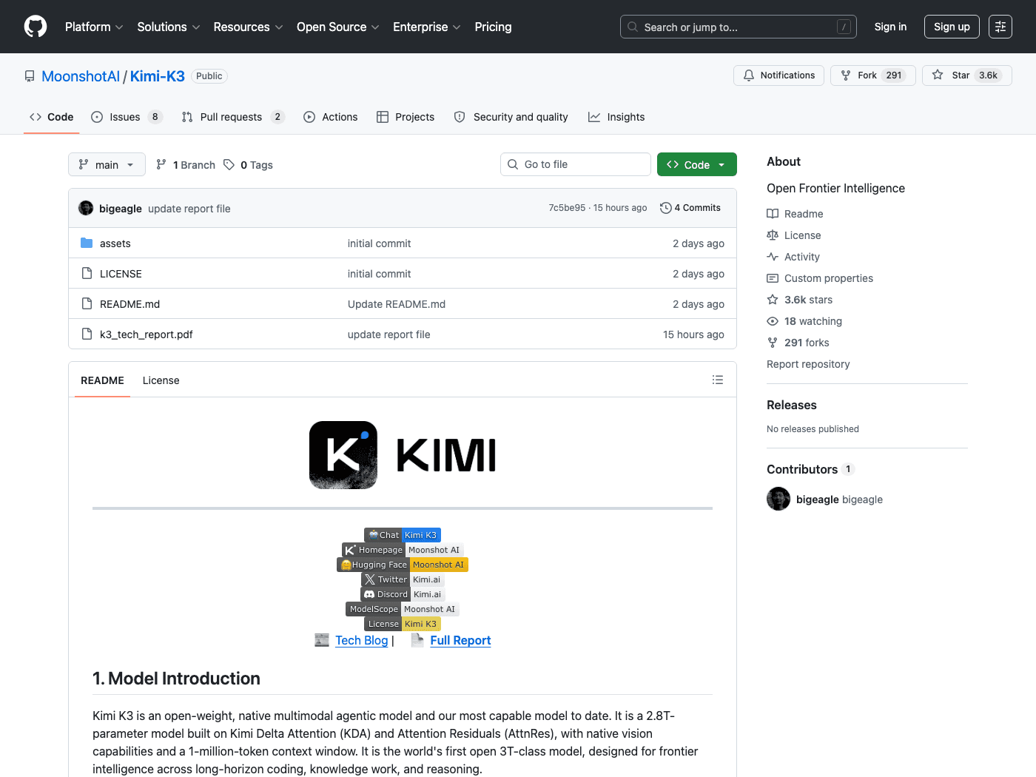Sign in to GitHub
The width and height of the screenshot is (1036, 777).
890,27
